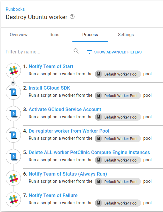Open step 2 Install GCloud SDK
This screenshot has width=163, height=212.
coord(49,88)
